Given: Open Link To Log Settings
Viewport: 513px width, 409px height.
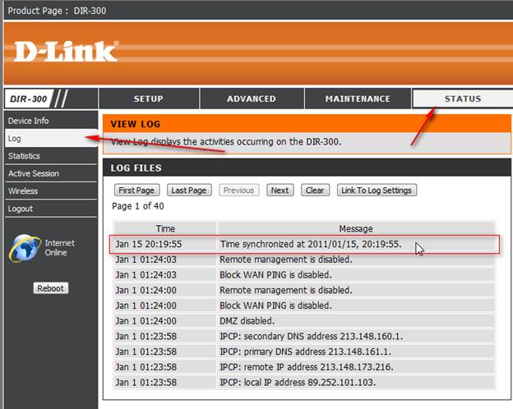Looking at the screenshot, I should coord(377,191).
